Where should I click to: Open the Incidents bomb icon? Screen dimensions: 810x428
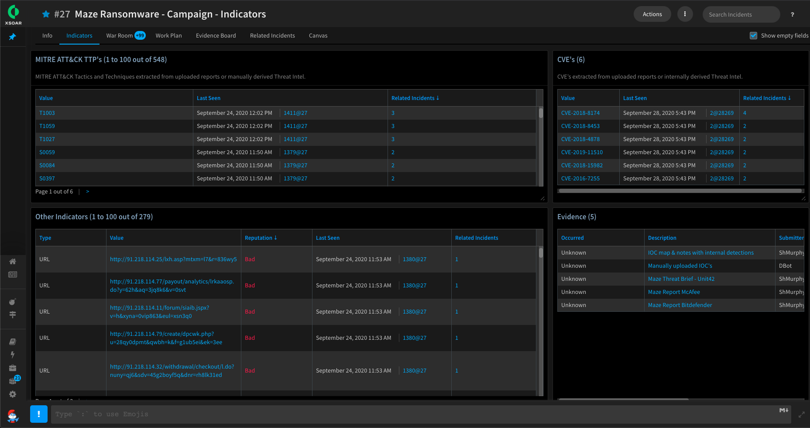[13, 302]
